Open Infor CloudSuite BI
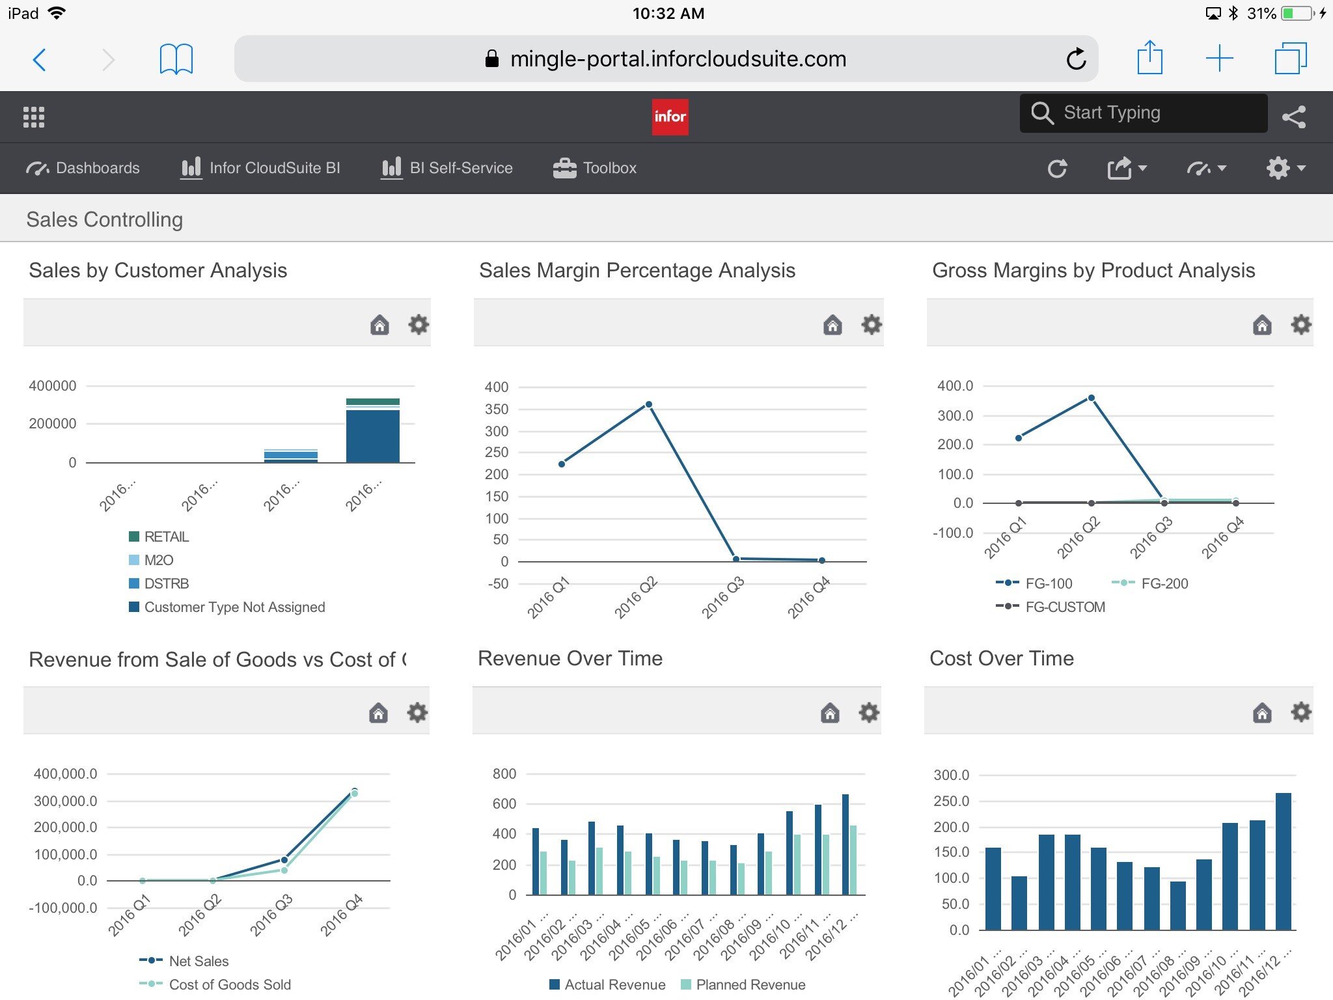 pyautogui.click(x=261, y=169)
